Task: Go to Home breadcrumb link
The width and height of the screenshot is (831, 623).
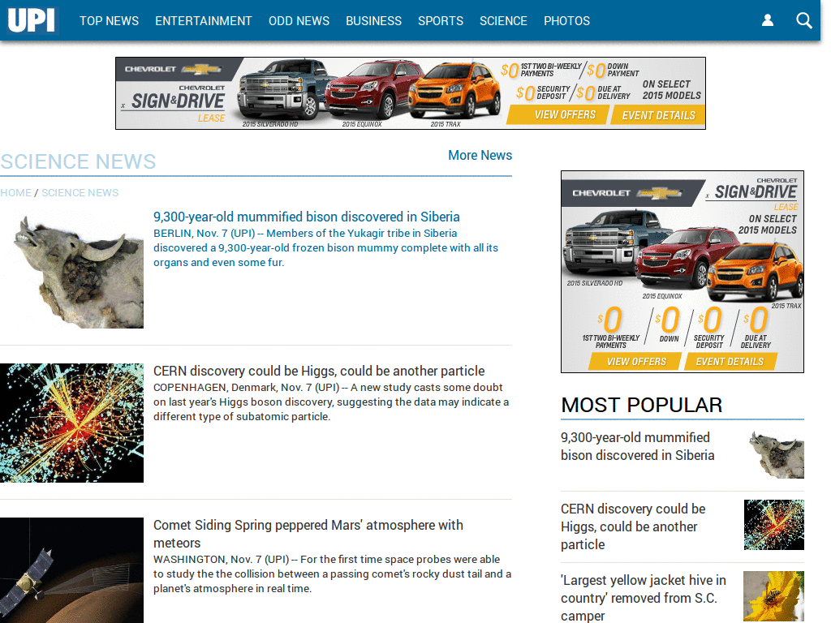Action: (16, 193)
